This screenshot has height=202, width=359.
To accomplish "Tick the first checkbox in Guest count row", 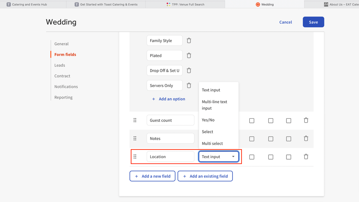I will point(252,121).
